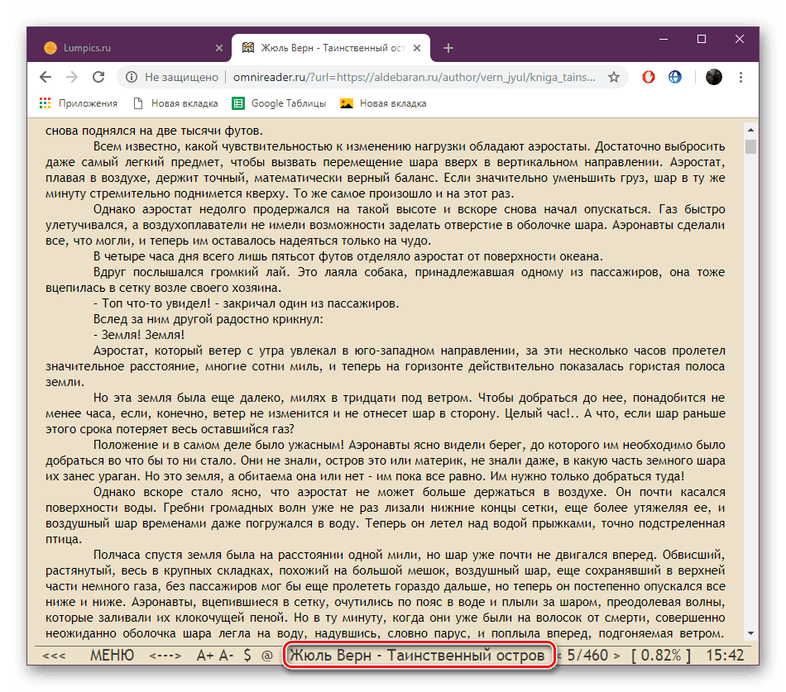
Task: Click the address bar URL field
Action: (x=414, y=77)
